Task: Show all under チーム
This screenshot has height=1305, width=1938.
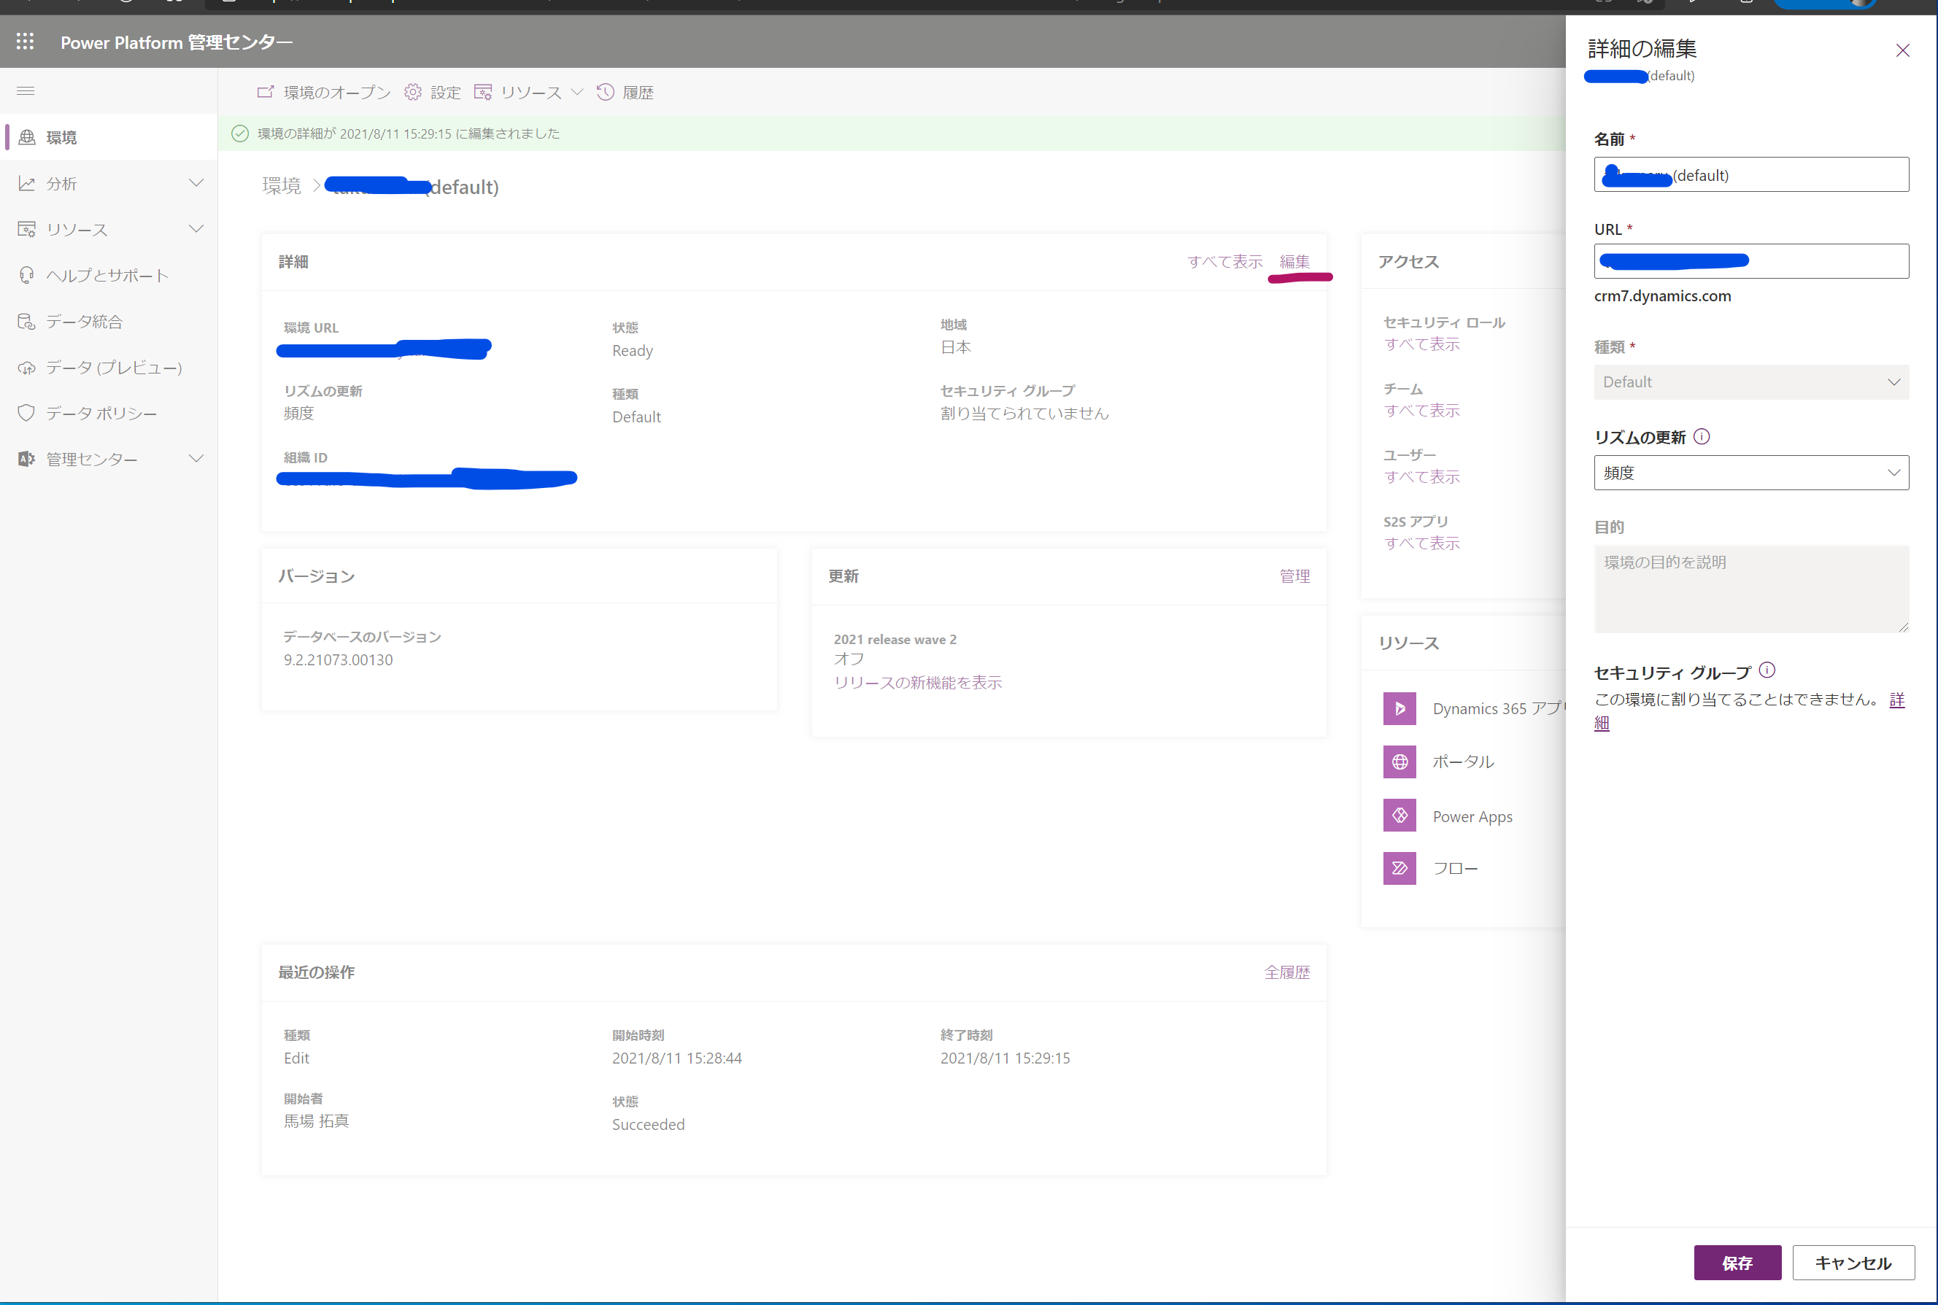Action: tap(1422, 410)
